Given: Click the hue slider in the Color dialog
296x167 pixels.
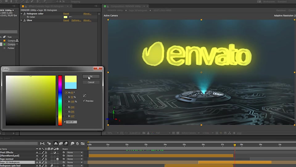Looking at the screenshot, I should [x=60, y=100].
